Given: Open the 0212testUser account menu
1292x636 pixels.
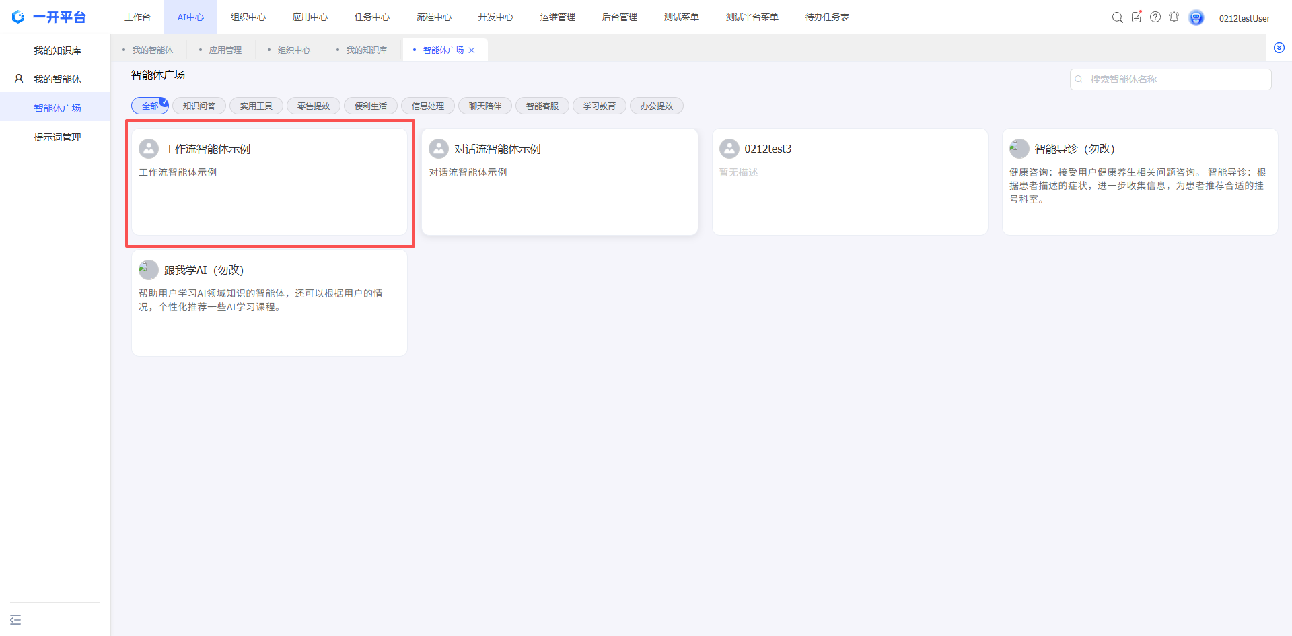Looking at the screenshot, I should pyautogui.click(x=1244, y=18).
